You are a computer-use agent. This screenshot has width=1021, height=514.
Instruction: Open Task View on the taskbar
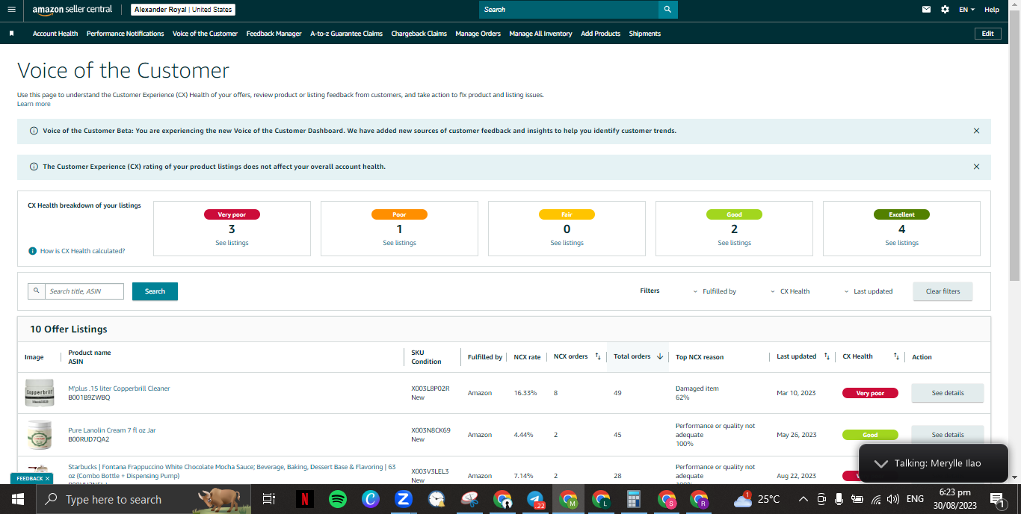(269, 499)
